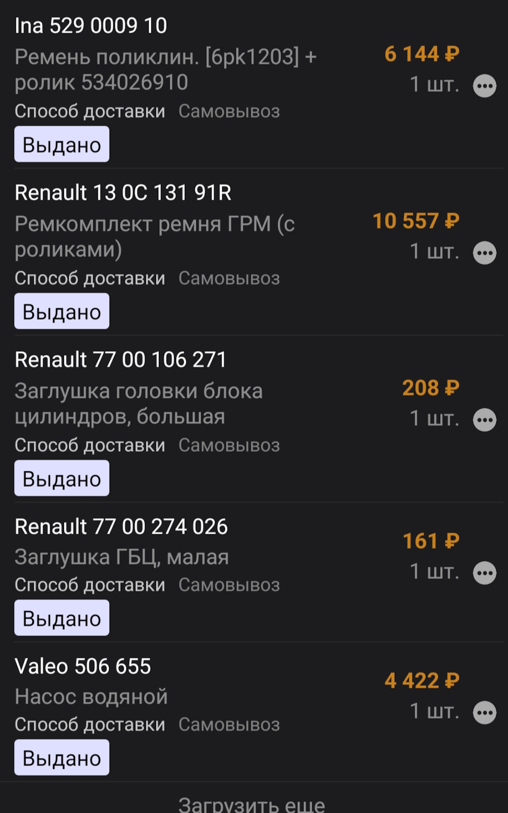The width and height of the screenshot is (508, 813).
Task: Open the Renault 77 00 106 271 item
Action: [121, 360]
